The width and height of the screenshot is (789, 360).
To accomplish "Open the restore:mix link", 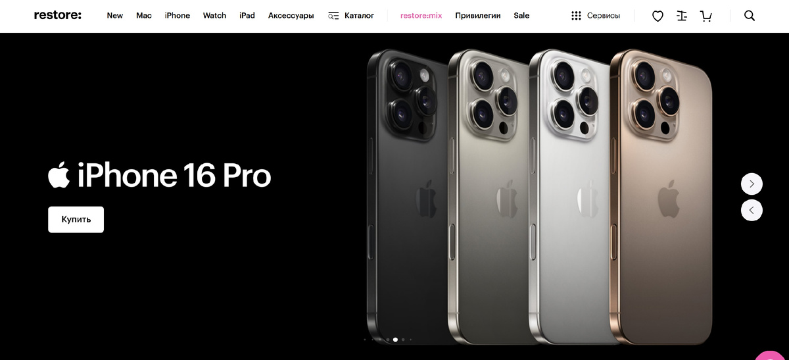I will tap(421, 16).
